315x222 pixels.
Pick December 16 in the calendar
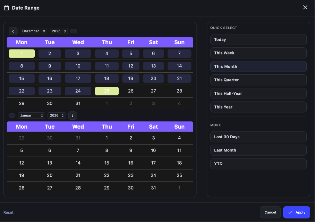tap(50, 78)
